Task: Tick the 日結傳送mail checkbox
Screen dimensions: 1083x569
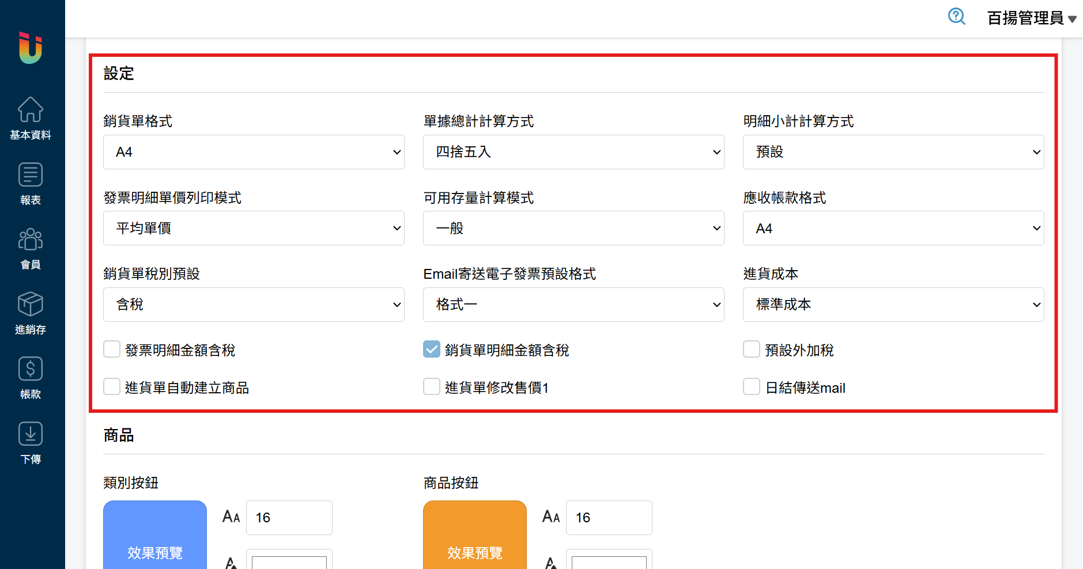Action: coord(752,387)
